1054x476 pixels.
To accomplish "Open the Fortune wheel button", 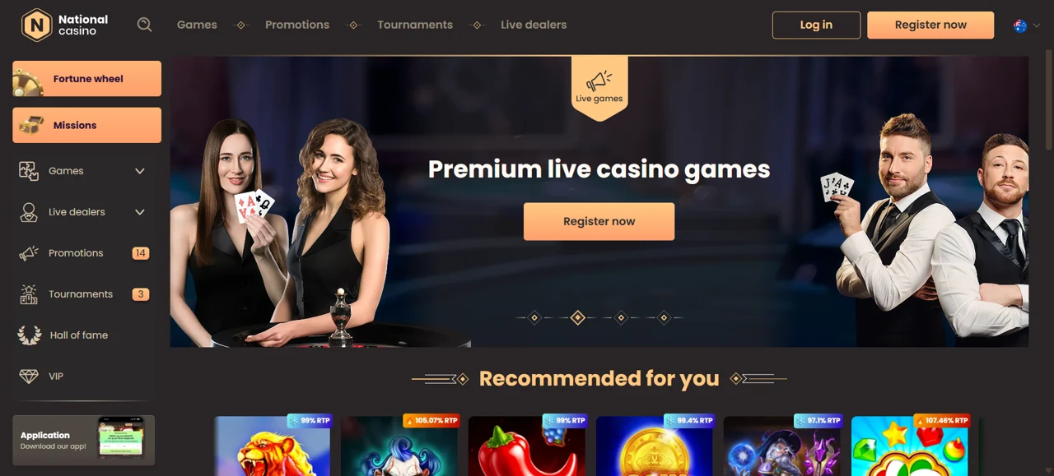I will tap(86, 79).
